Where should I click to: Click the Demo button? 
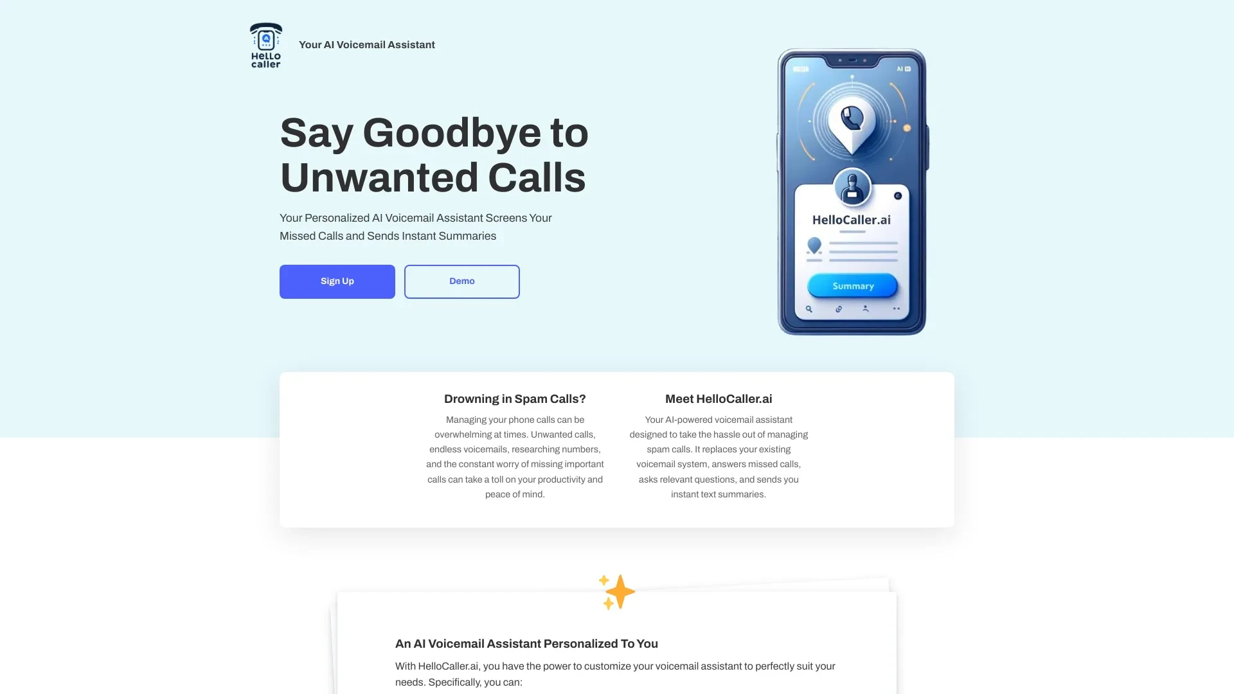[x=462, y=281]
